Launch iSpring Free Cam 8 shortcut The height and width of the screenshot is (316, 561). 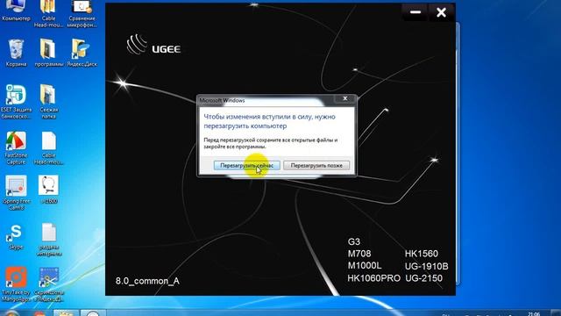[16, 192]
